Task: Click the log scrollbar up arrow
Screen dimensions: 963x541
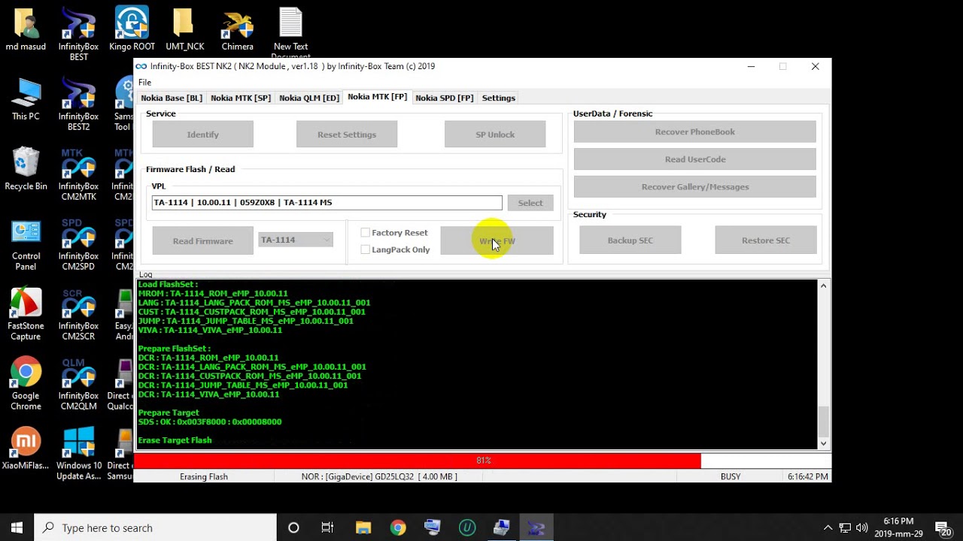Action: click(823, 286)
